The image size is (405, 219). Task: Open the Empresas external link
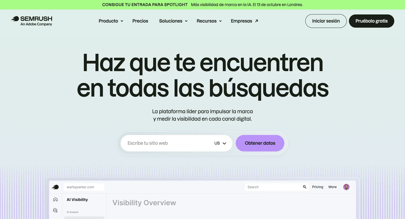tap(245, 21)
